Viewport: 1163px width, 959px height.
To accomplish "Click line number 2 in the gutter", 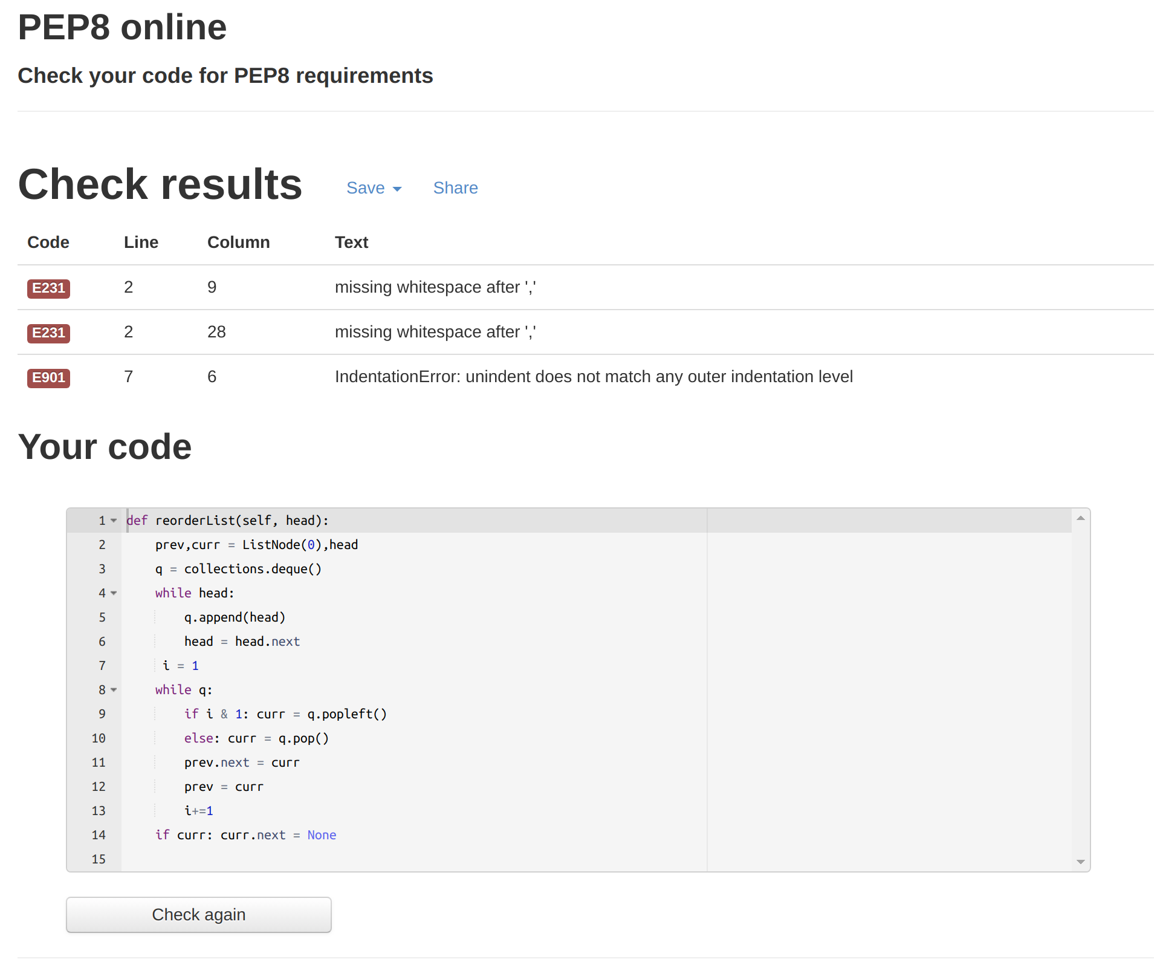I will point(102,545).
